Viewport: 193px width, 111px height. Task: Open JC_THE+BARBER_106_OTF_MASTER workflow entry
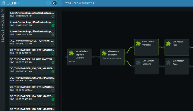(32, 70)
